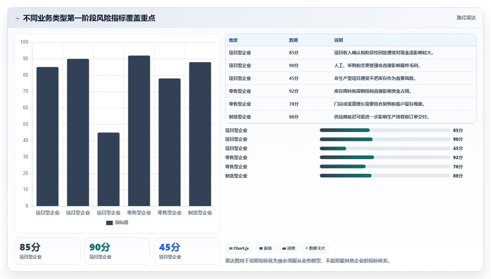The height and width of the screenshot is (279, 491).
Task: Click the 制造型企业 x-axis label under chart
Action: 200,213
